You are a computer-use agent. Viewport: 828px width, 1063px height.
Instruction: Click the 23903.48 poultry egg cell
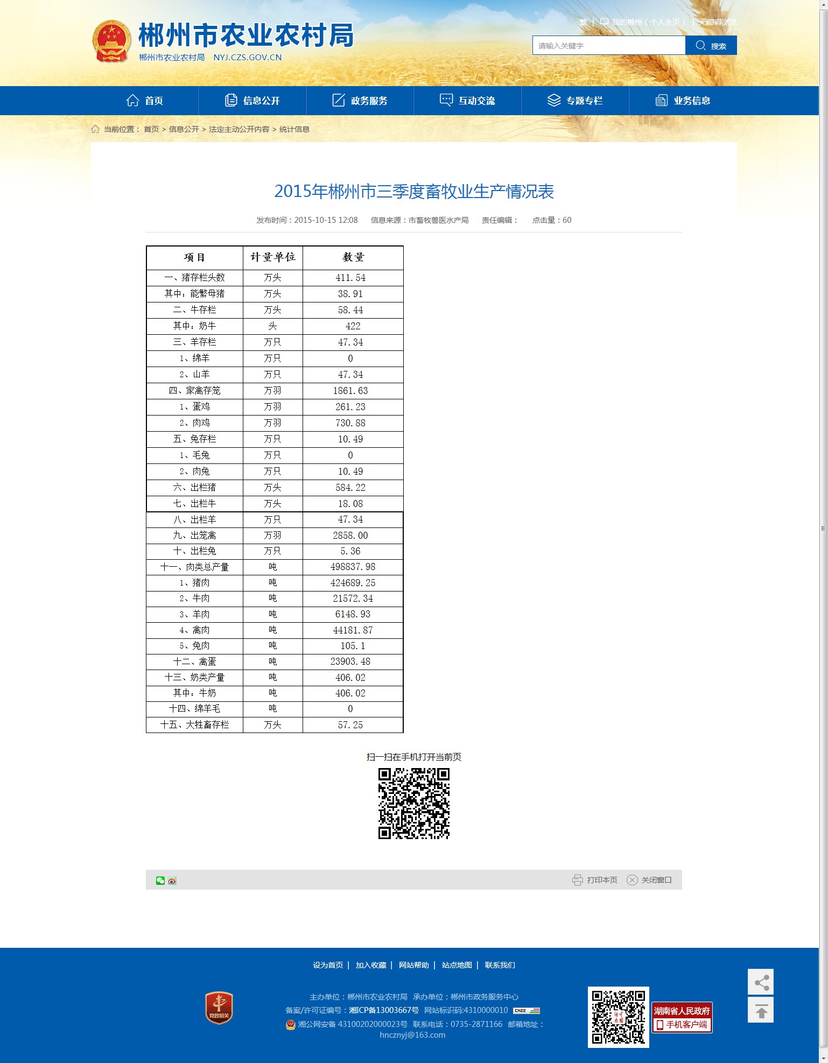click(x=353, y=661)
